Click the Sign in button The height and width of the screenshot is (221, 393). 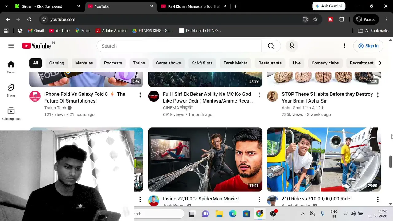point(368,46)
